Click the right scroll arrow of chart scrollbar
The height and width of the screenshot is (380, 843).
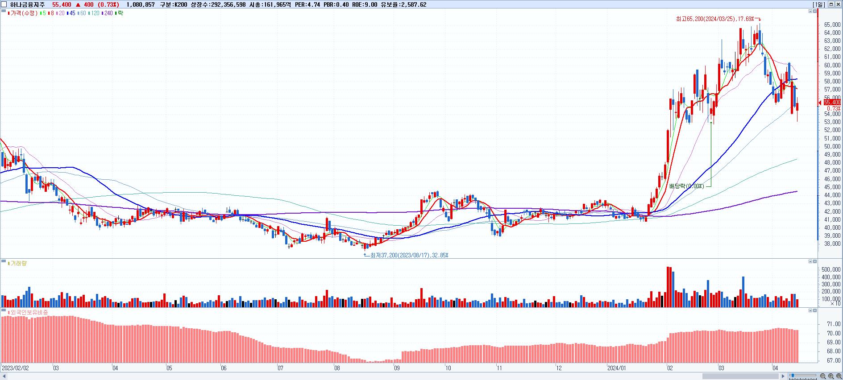coord(783,376)
